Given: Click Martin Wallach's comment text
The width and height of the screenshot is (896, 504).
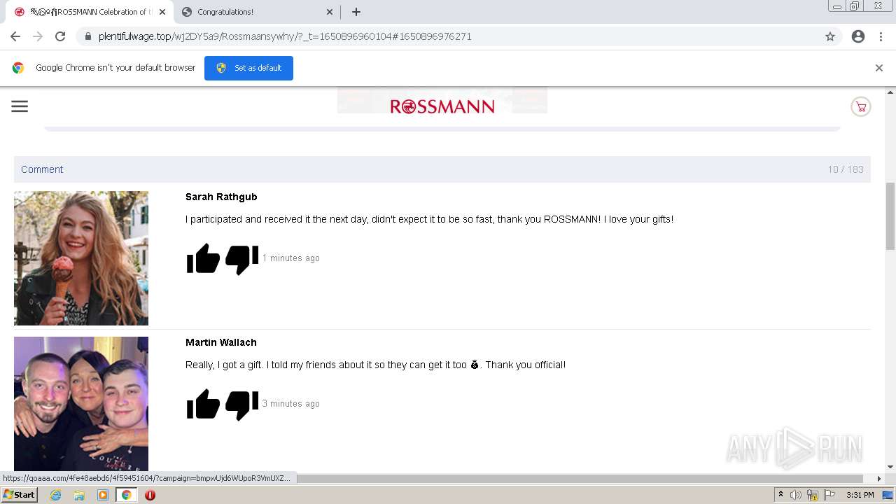Looking at the screenshot, I should tap(375, 365).
